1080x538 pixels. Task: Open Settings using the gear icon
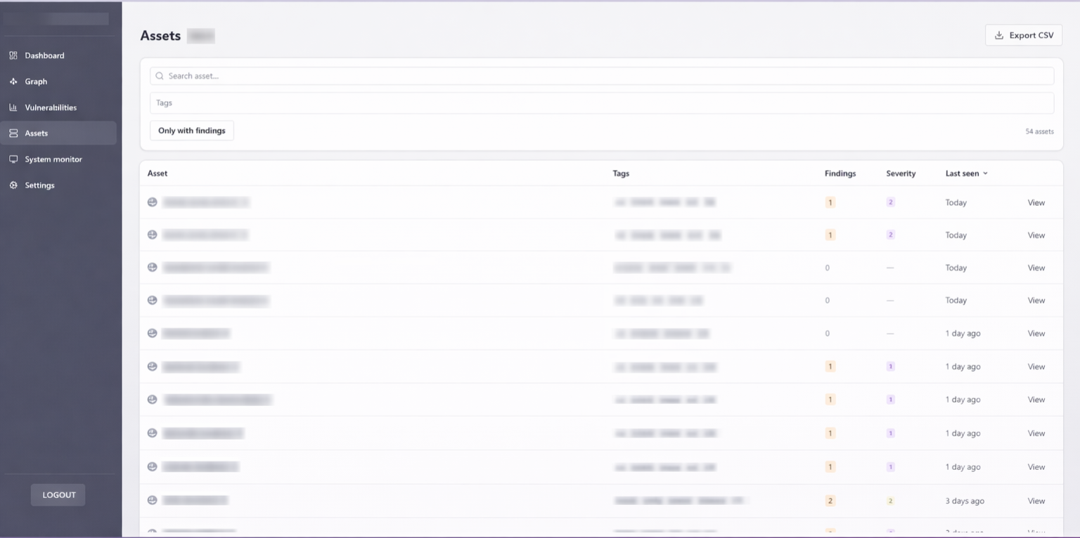[14, 185]
